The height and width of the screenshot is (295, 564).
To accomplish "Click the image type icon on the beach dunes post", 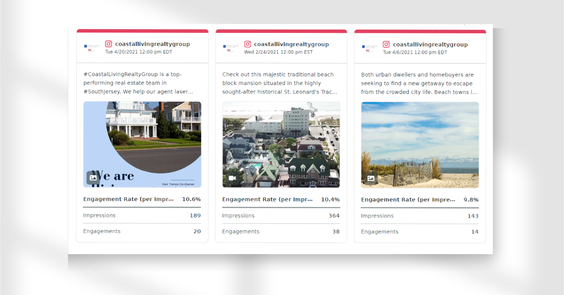I will click(371, 178).
